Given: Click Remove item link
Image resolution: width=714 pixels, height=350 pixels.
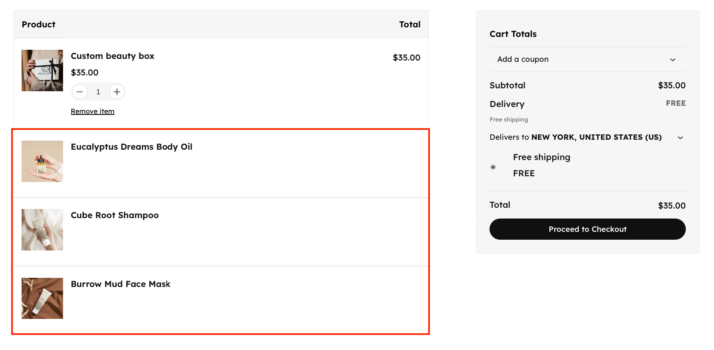Looking at the screenshot, I should tap(93, 111).
